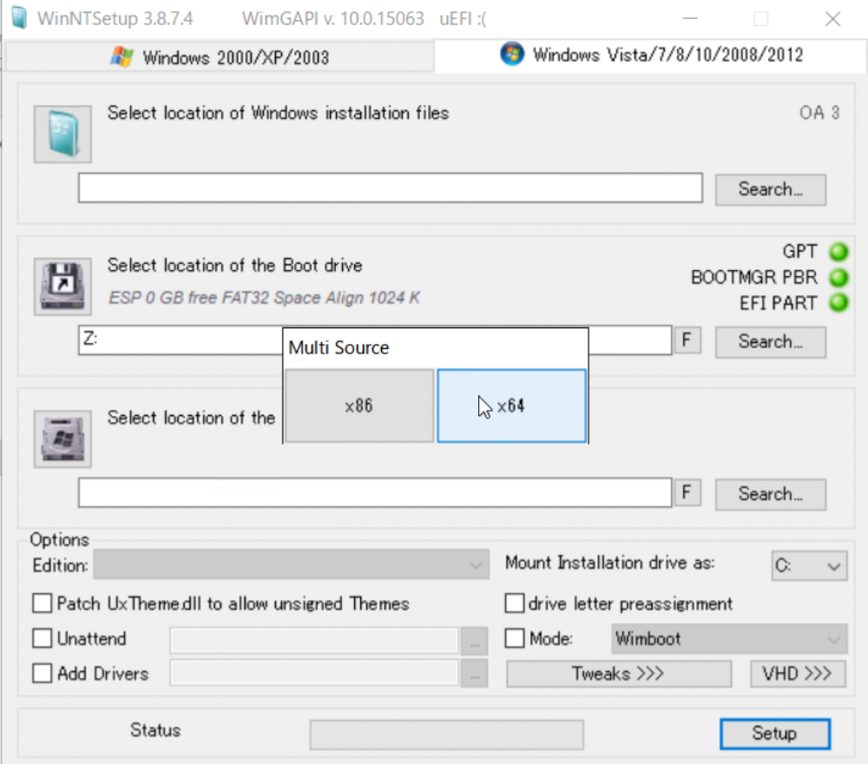The image size is (868, 764).
Task: Choose x86 in Multi Source popup
Action: pos(359,405)
